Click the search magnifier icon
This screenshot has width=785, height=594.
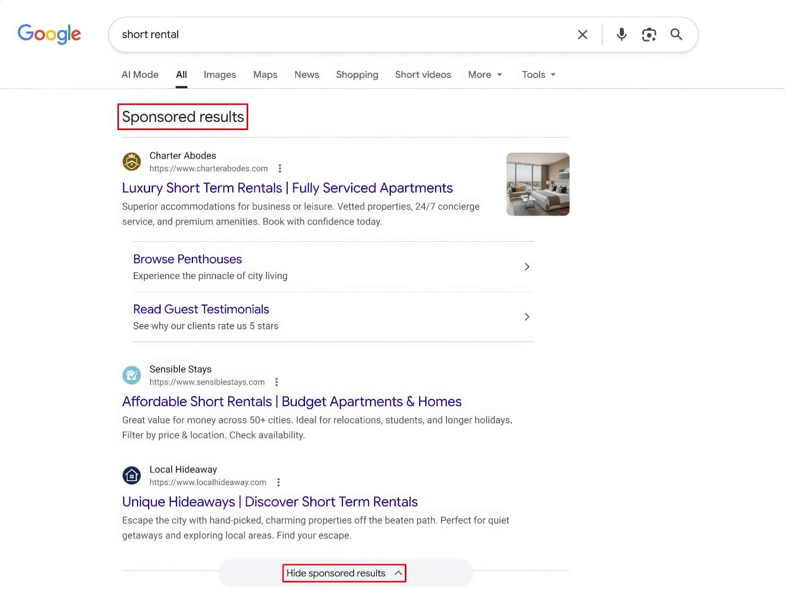pyautogui.click(x=676, y=34)
